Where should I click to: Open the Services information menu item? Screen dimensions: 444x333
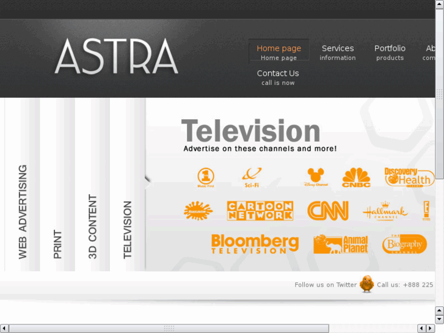338,52
